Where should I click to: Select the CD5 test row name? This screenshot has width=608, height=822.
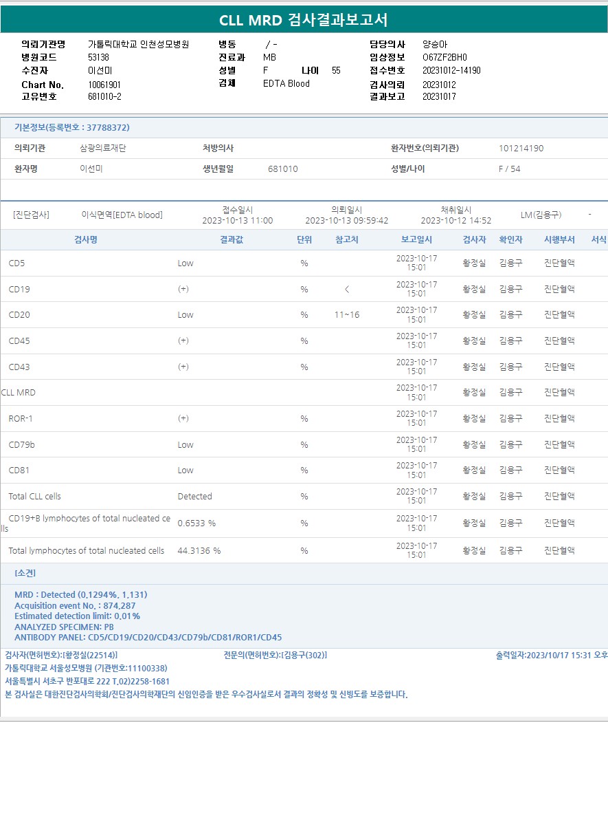(x=16, y=263)
